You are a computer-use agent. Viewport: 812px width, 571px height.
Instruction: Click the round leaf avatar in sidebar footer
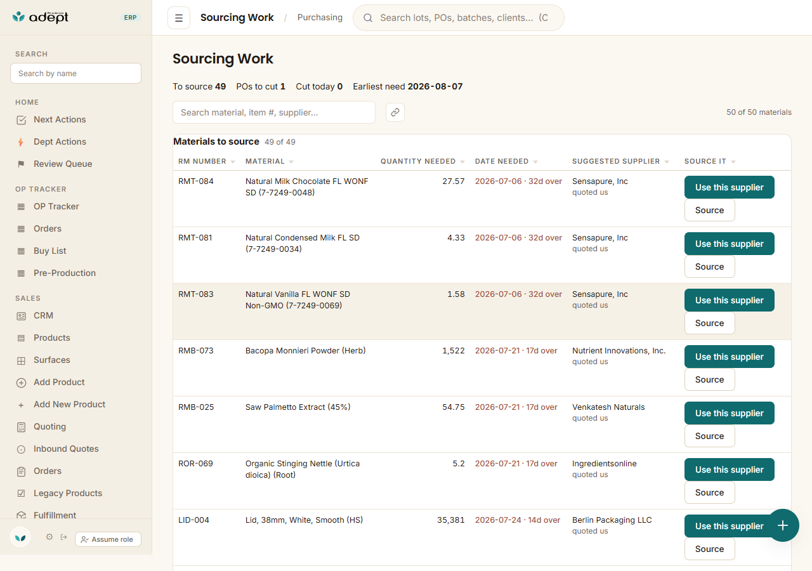pyautogui.click(x=20, y=537)
